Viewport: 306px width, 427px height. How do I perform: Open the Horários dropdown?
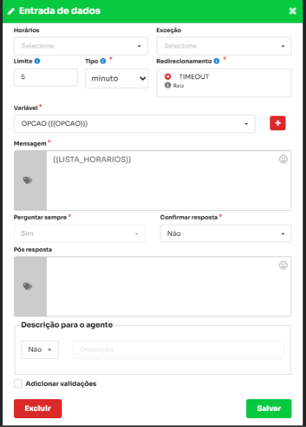coord(81,46)
